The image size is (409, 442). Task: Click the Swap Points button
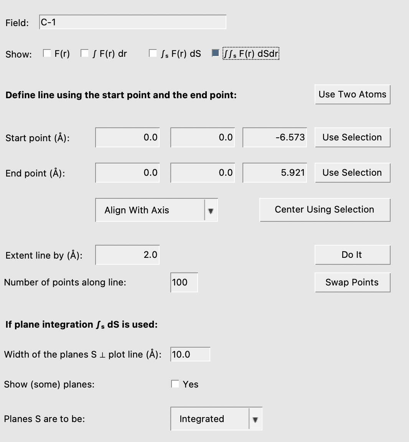[x=352, y=282]
